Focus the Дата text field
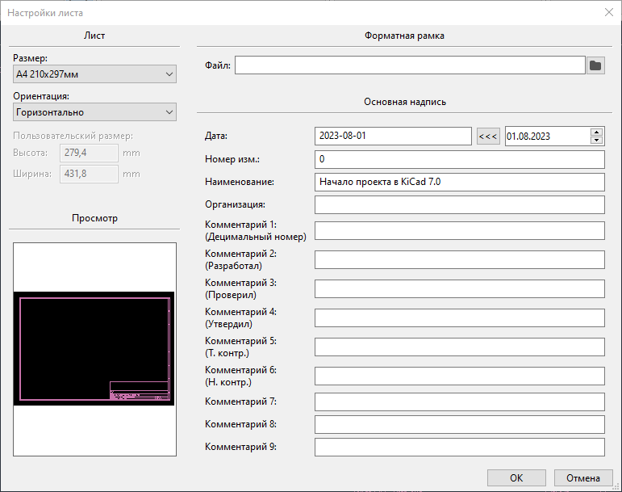Screen dimensions: 622x492 (x=393, y=137)
